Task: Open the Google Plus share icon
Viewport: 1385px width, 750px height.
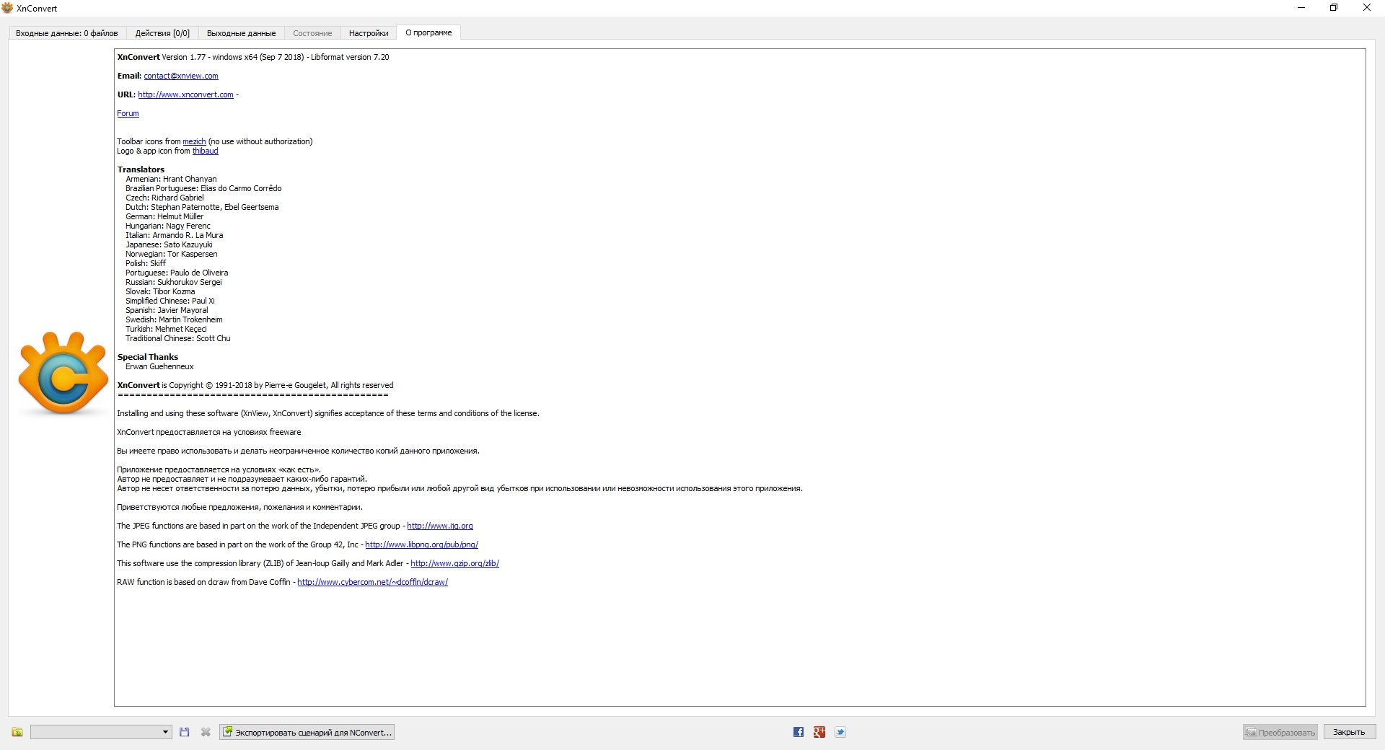Action: tap(819, 732)
